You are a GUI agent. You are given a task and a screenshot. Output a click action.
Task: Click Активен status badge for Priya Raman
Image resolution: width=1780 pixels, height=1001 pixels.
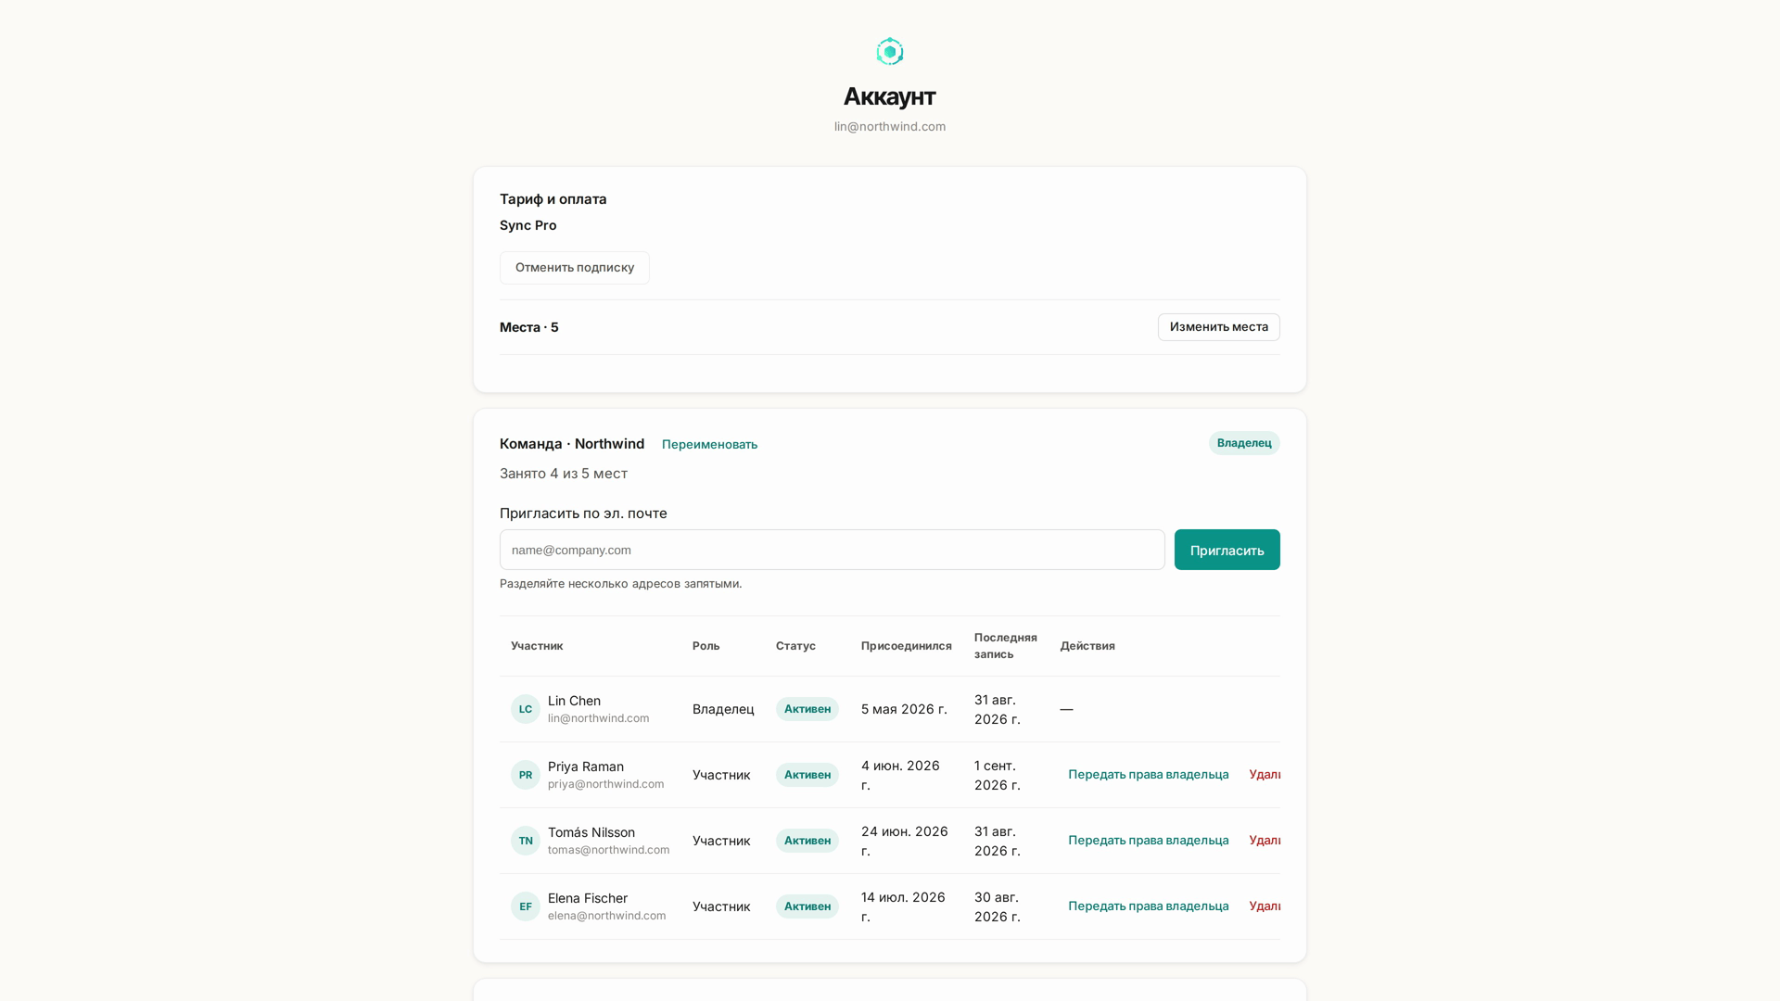807,775
